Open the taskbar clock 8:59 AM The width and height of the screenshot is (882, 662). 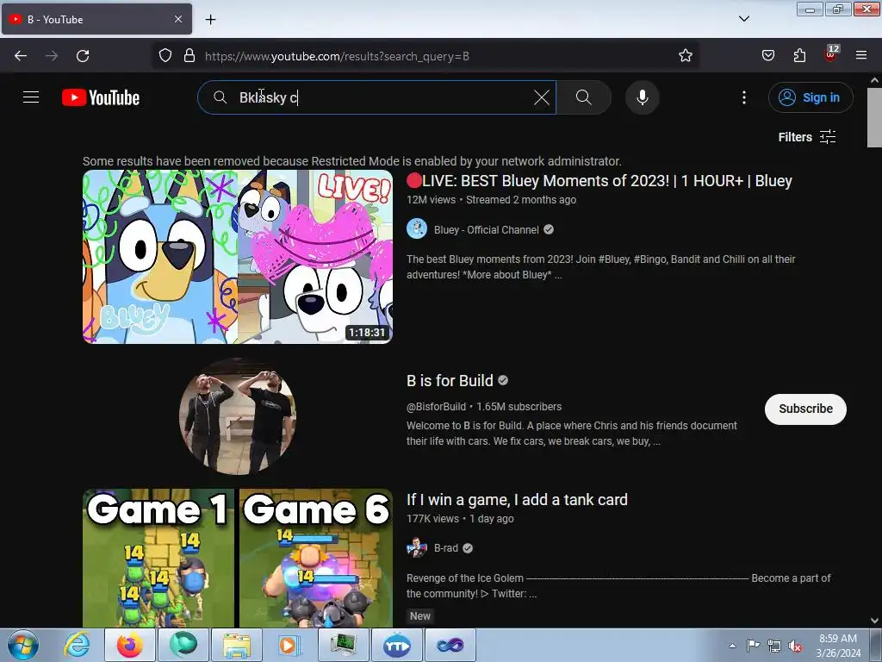[x=838, y=646]
